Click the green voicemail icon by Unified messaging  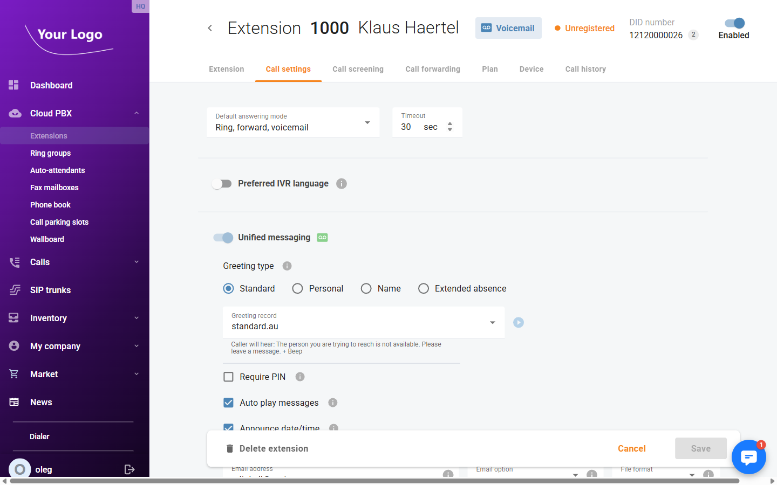pyautogui.click(x=322, y=238)
